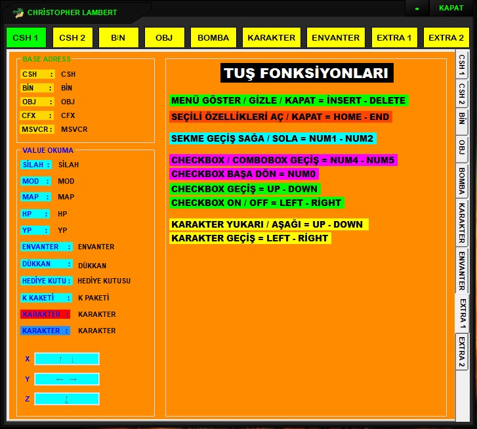Click the K KAKETİ value label

(47, 298)
